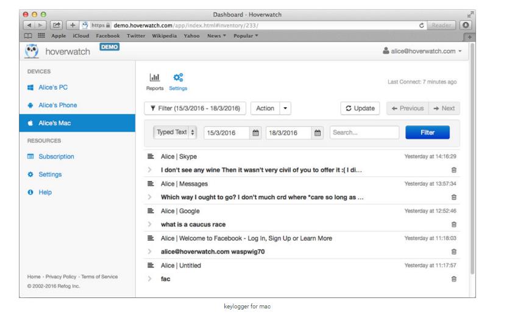This screenshot has height=320, width=512.
Task: Open the Facebook bookmark
Action: click(x=108, y=35)
